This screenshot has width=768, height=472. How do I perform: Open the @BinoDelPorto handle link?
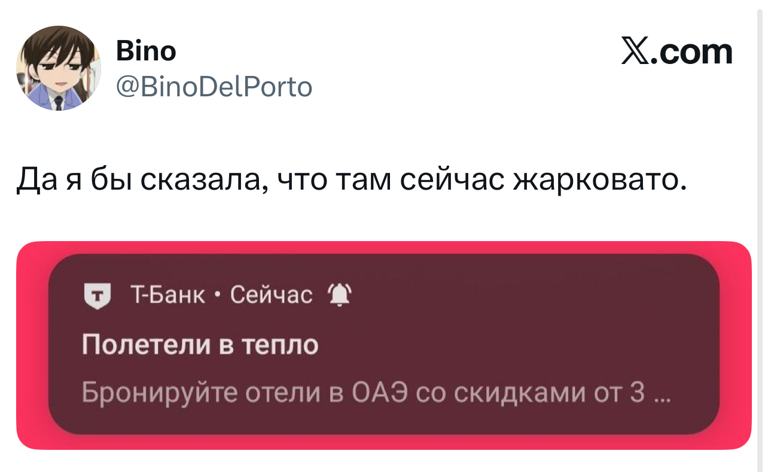tap(214, 87)
